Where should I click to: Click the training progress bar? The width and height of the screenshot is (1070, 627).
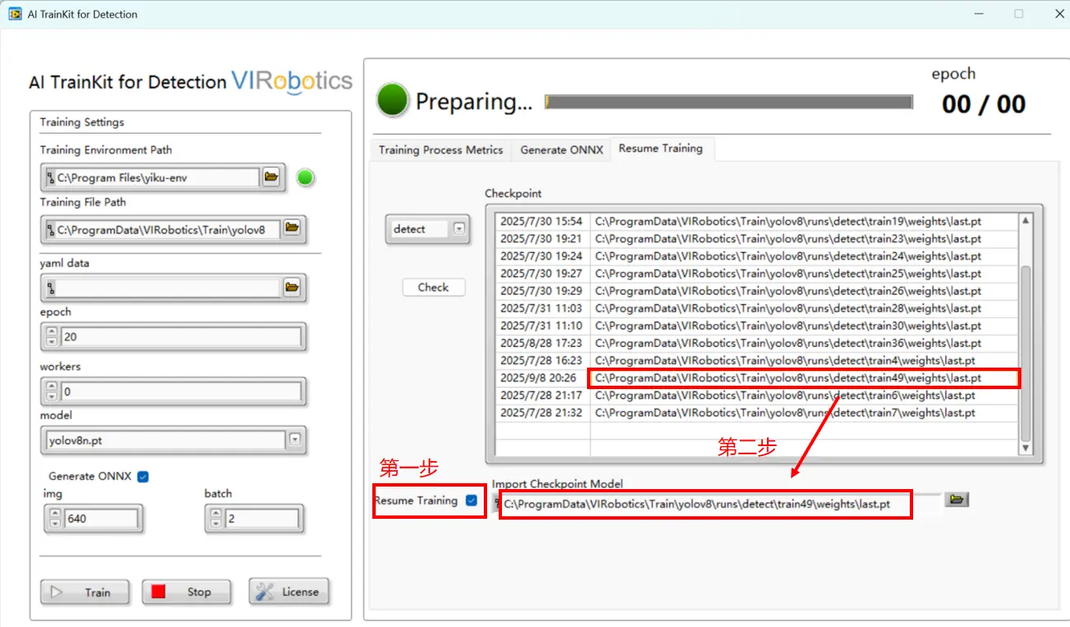coord(728,102)
